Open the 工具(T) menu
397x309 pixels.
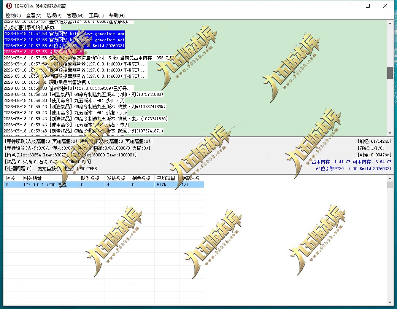[x=96, y=16]
